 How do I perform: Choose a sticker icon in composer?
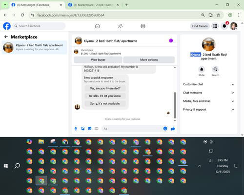coord(90,129)
